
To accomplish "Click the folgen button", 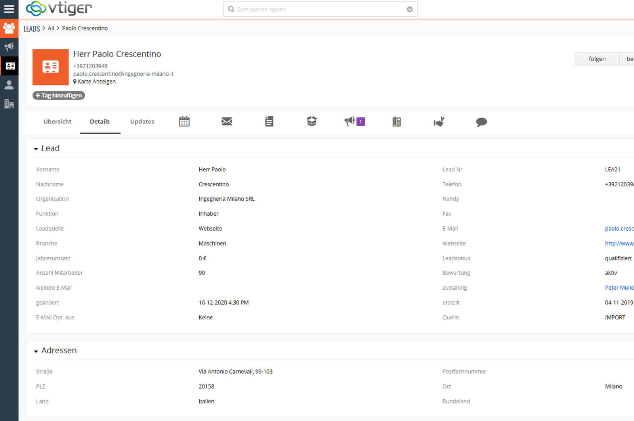I will pos(597,59).
